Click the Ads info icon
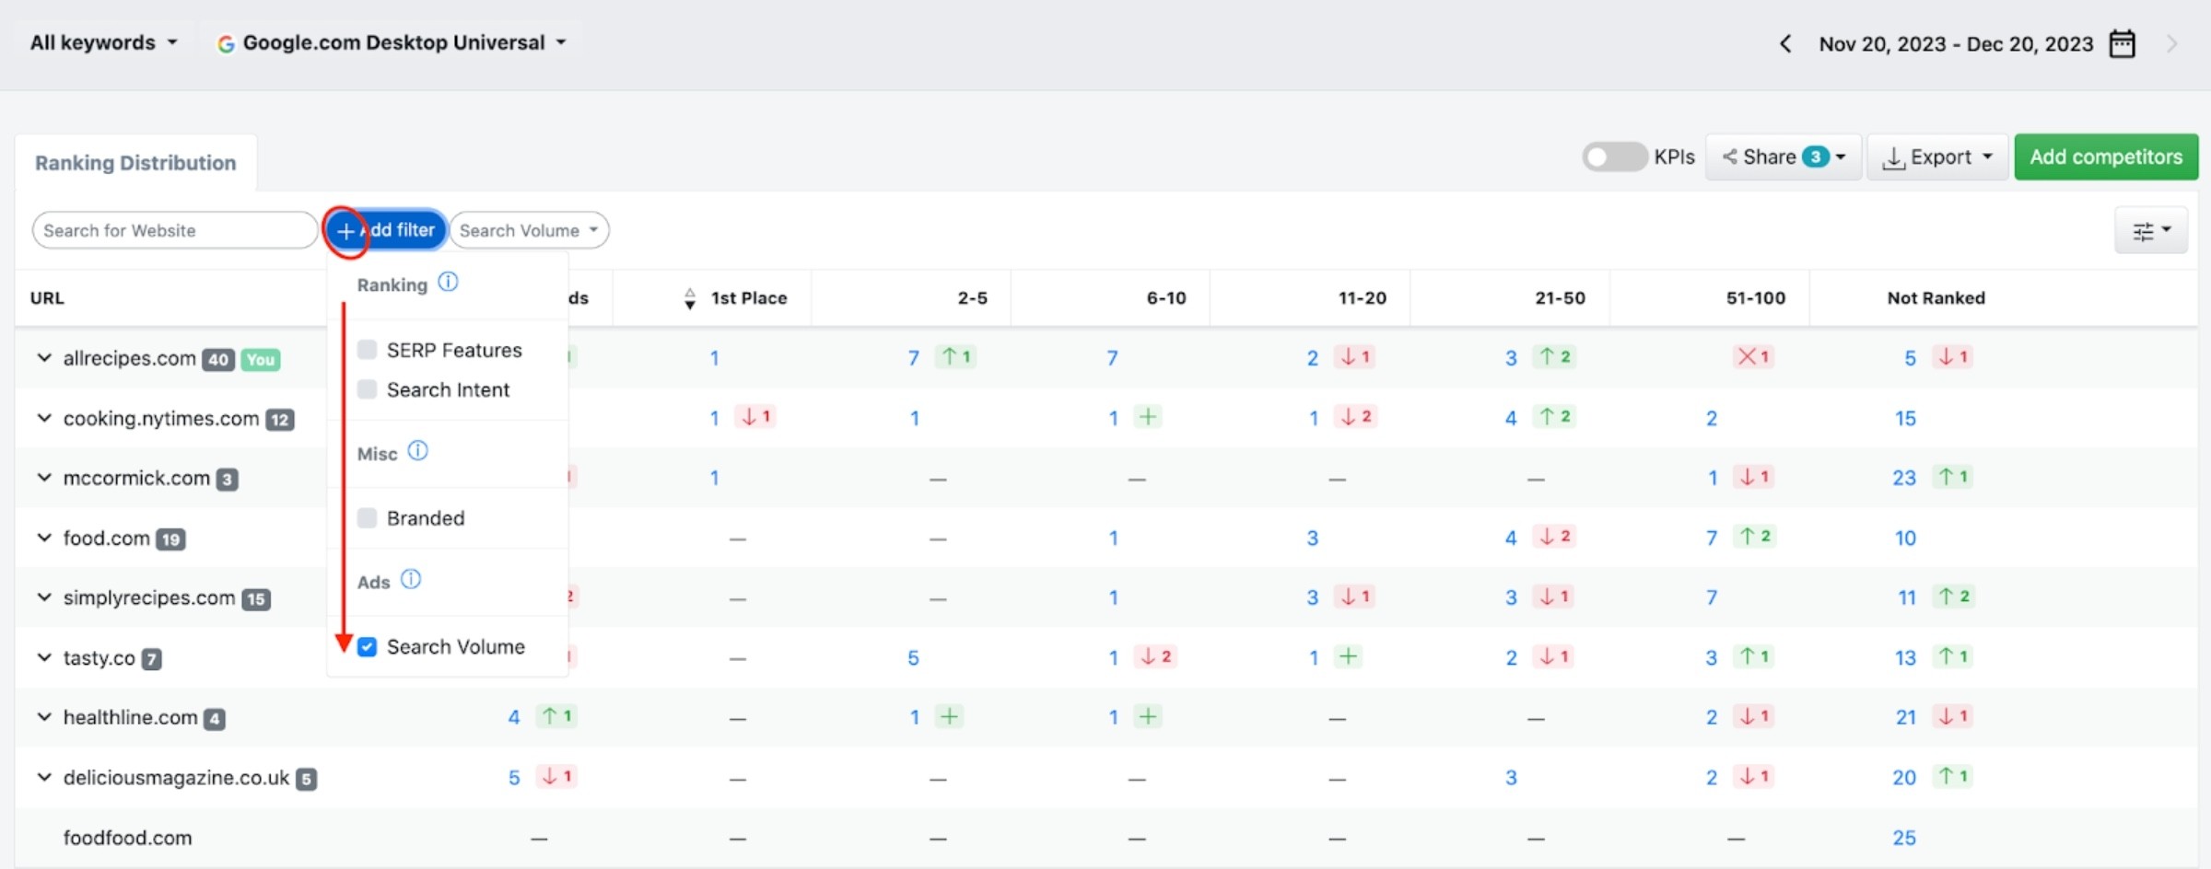 [411, 579]
